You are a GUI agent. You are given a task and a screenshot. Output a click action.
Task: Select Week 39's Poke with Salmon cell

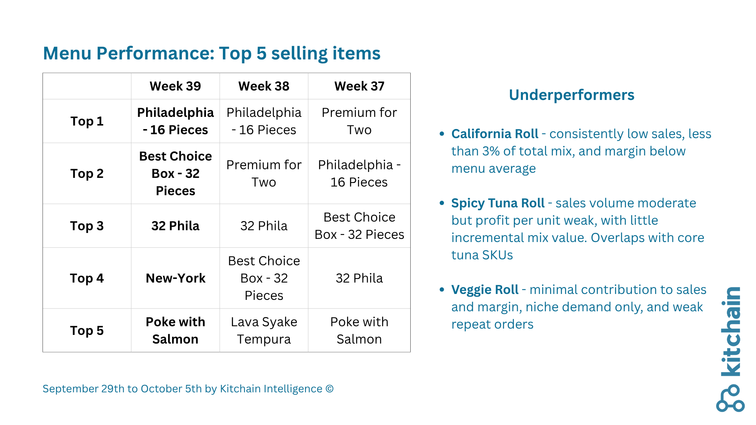tap(175, 331)
